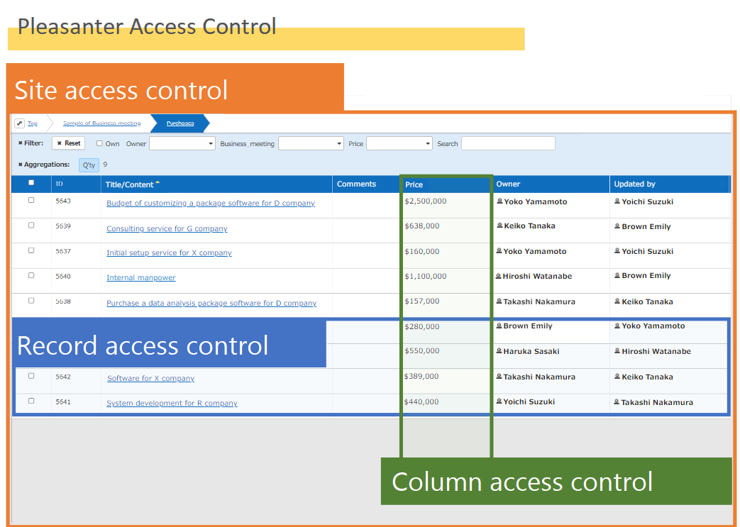Click the price cell $440,000
The image size is (740, 527).
coord(421,402)
